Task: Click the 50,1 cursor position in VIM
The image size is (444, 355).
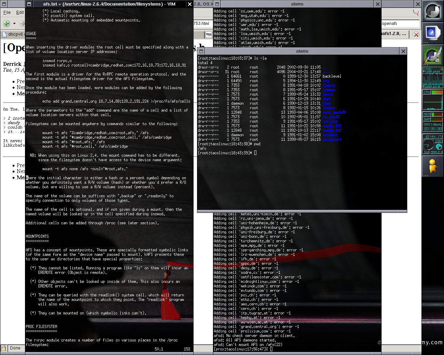Action: 159,349
